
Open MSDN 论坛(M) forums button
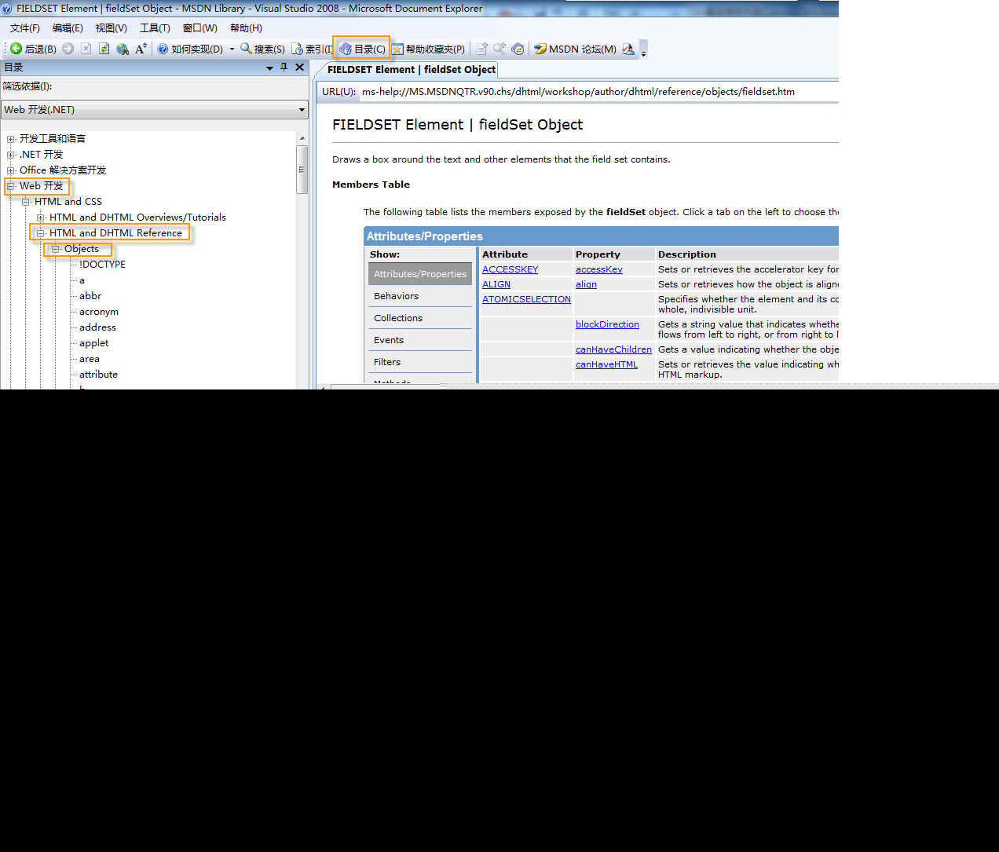575,49
